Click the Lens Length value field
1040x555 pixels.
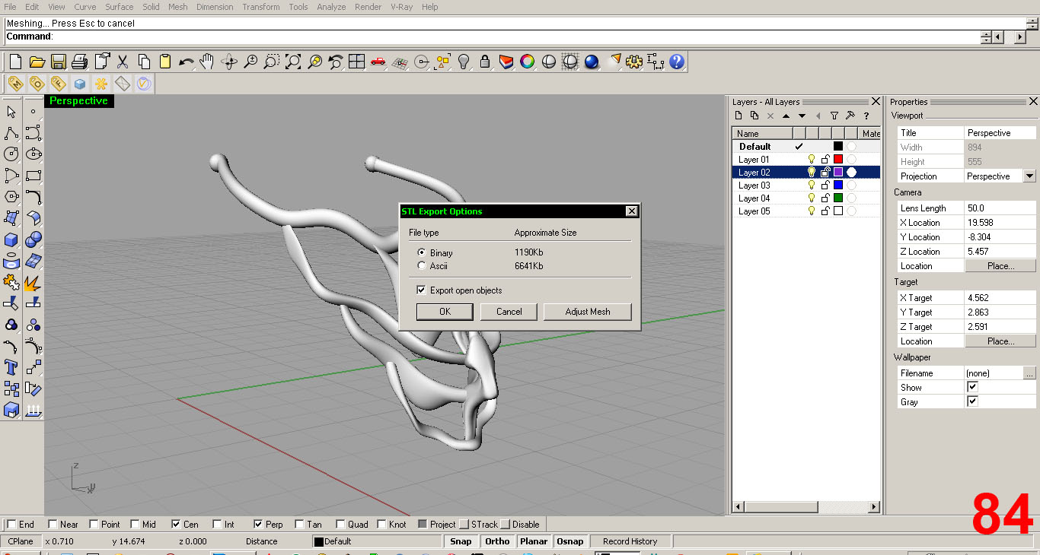click(x=1000, y=208)
